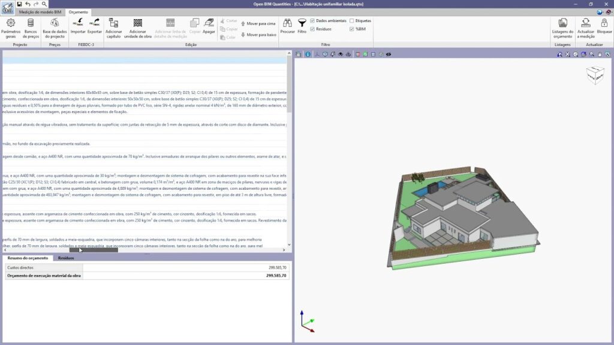Click Mover para cima button
Viewport: 614px width, 345px height.
point(258,23)
